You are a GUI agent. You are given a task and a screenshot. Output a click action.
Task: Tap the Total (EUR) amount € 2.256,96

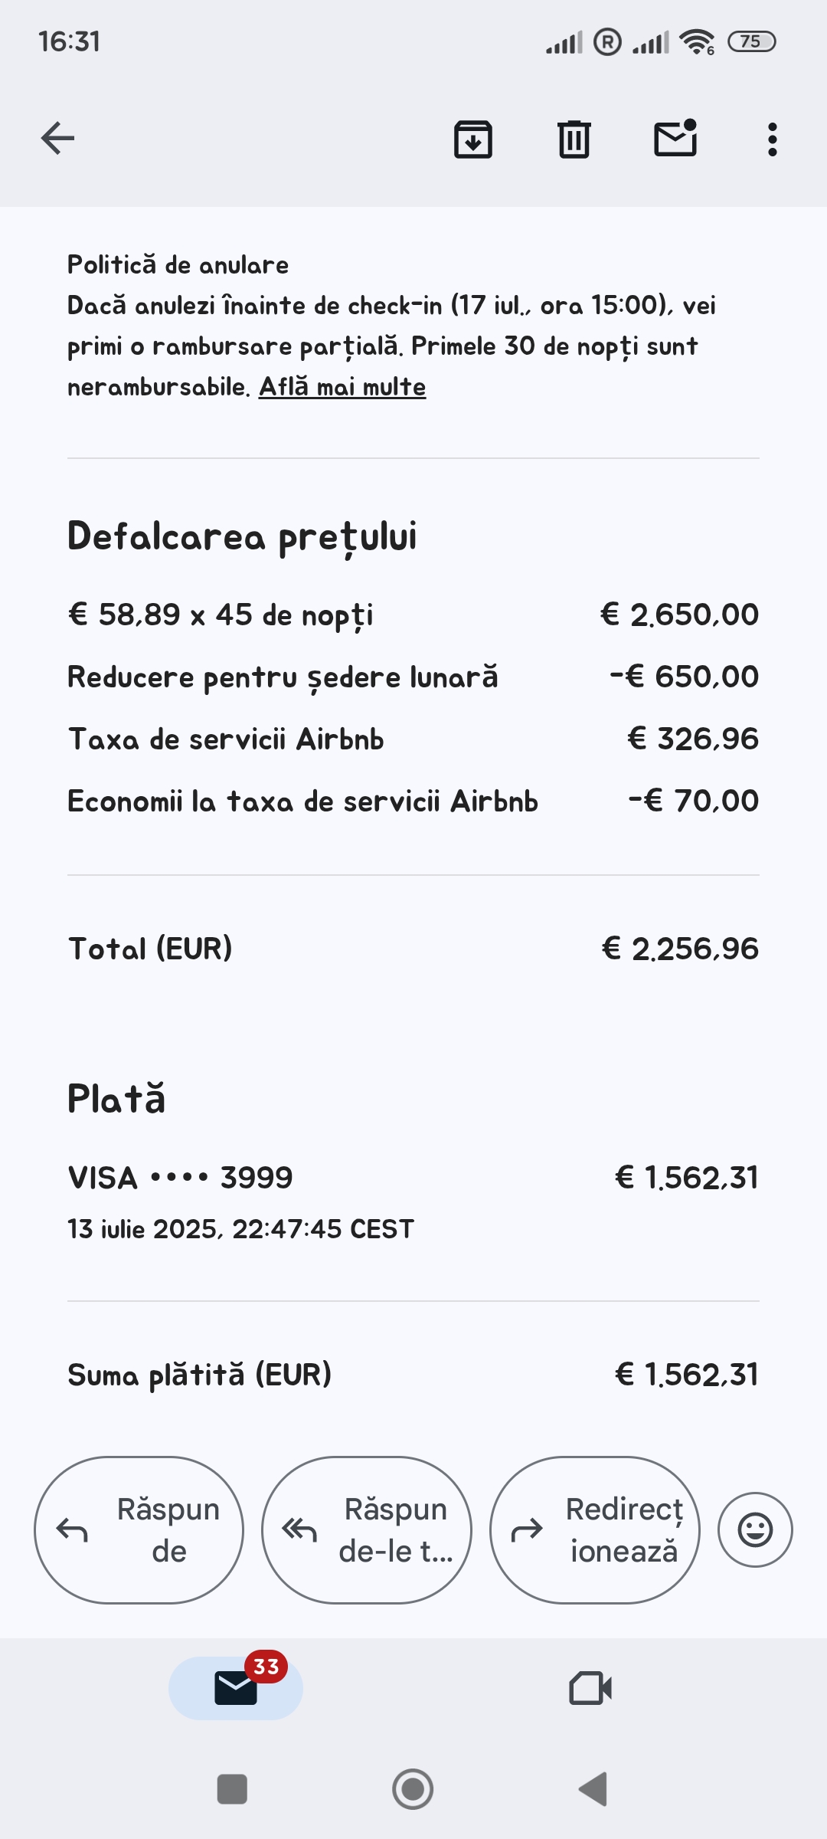pyautogui.click(x=680, y=949)
